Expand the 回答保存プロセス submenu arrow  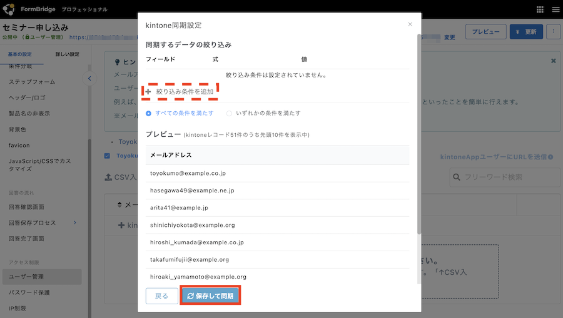[75, 223]
